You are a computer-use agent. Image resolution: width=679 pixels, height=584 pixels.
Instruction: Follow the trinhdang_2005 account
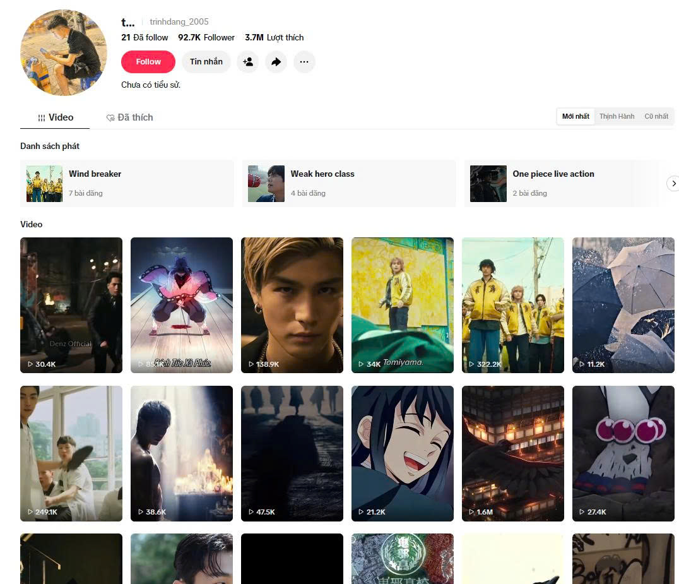[x=148, y=62]
